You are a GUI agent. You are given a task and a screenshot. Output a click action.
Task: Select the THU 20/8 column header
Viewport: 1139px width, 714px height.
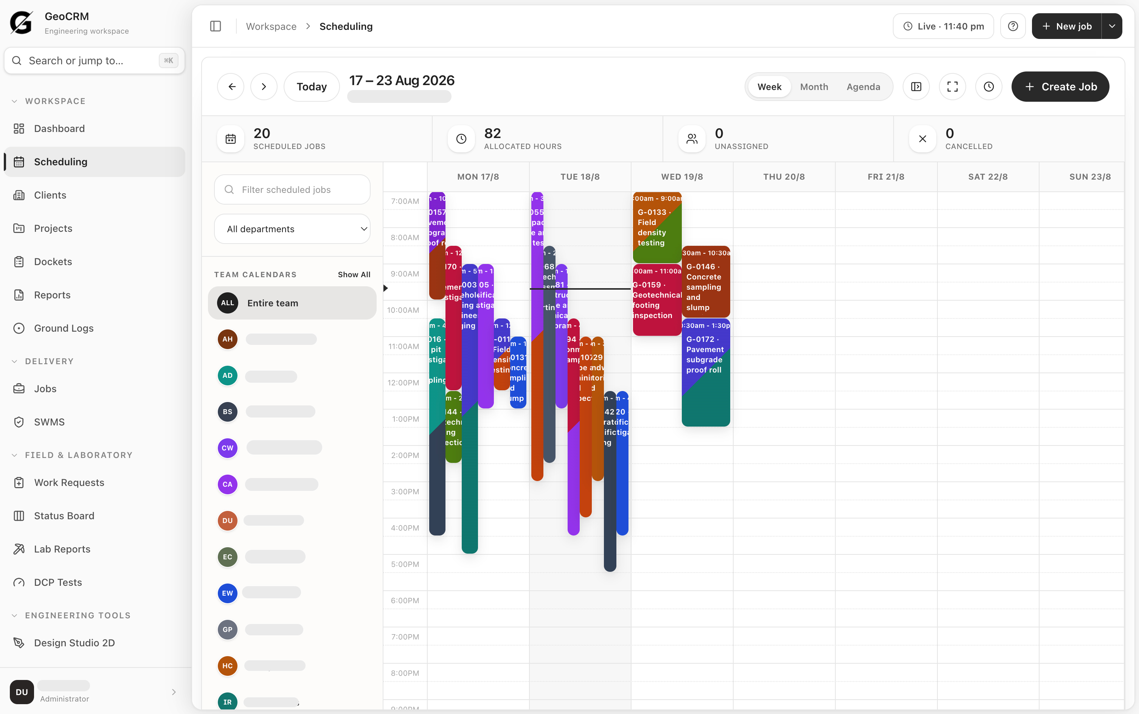coord(784,177)
